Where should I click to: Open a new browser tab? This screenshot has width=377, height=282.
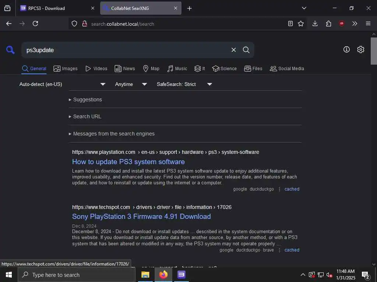point(190,8)
